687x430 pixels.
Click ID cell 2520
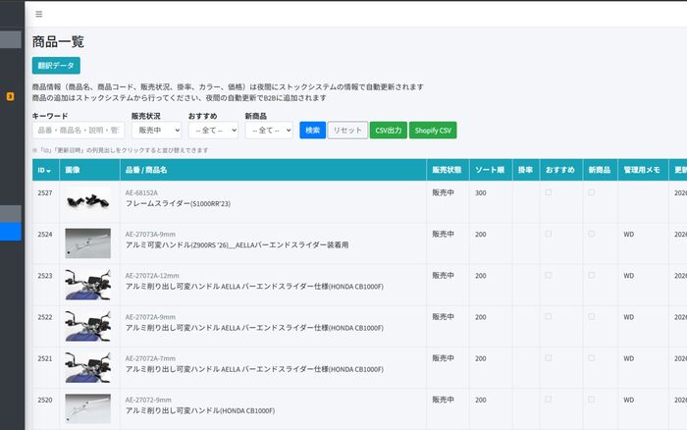tap(45, 400)
